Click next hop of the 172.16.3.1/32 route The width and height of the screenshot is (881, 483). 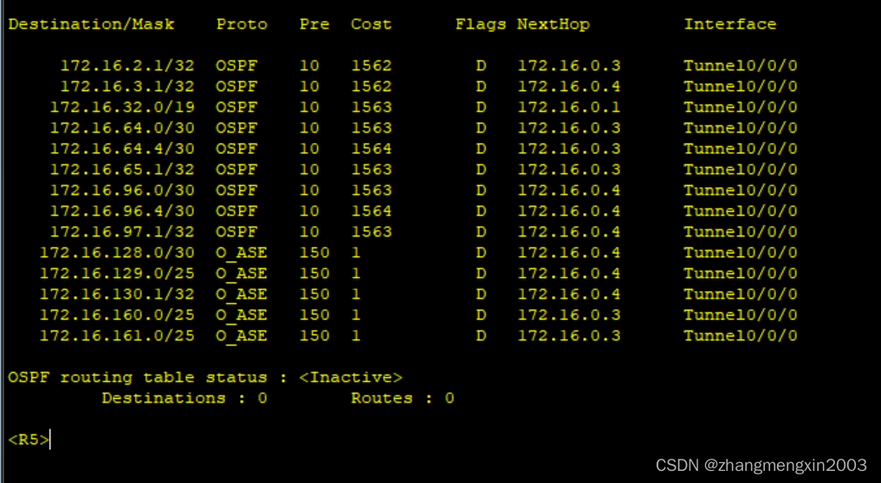tap(569, 87)
